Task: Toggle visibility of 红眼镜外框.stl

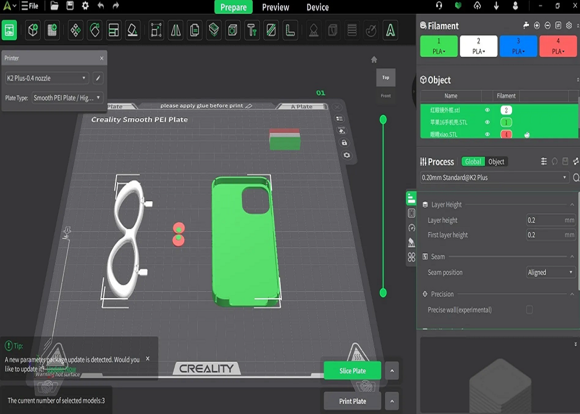Action: (x=487, y=110)
